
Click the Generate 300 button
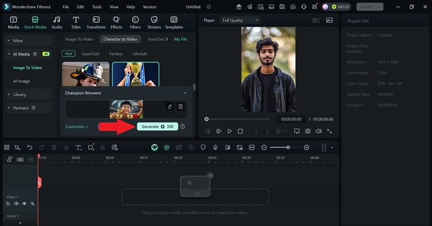(157, 126)
